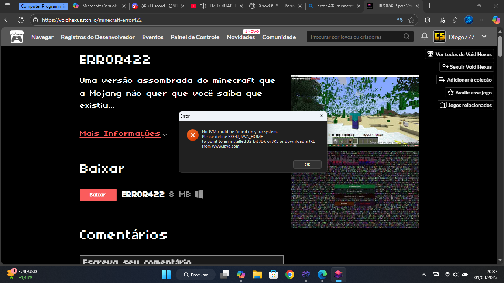Open the Edge Settings and more menu
Viewport: 504px width, 283px height.
tap(482, 20)
